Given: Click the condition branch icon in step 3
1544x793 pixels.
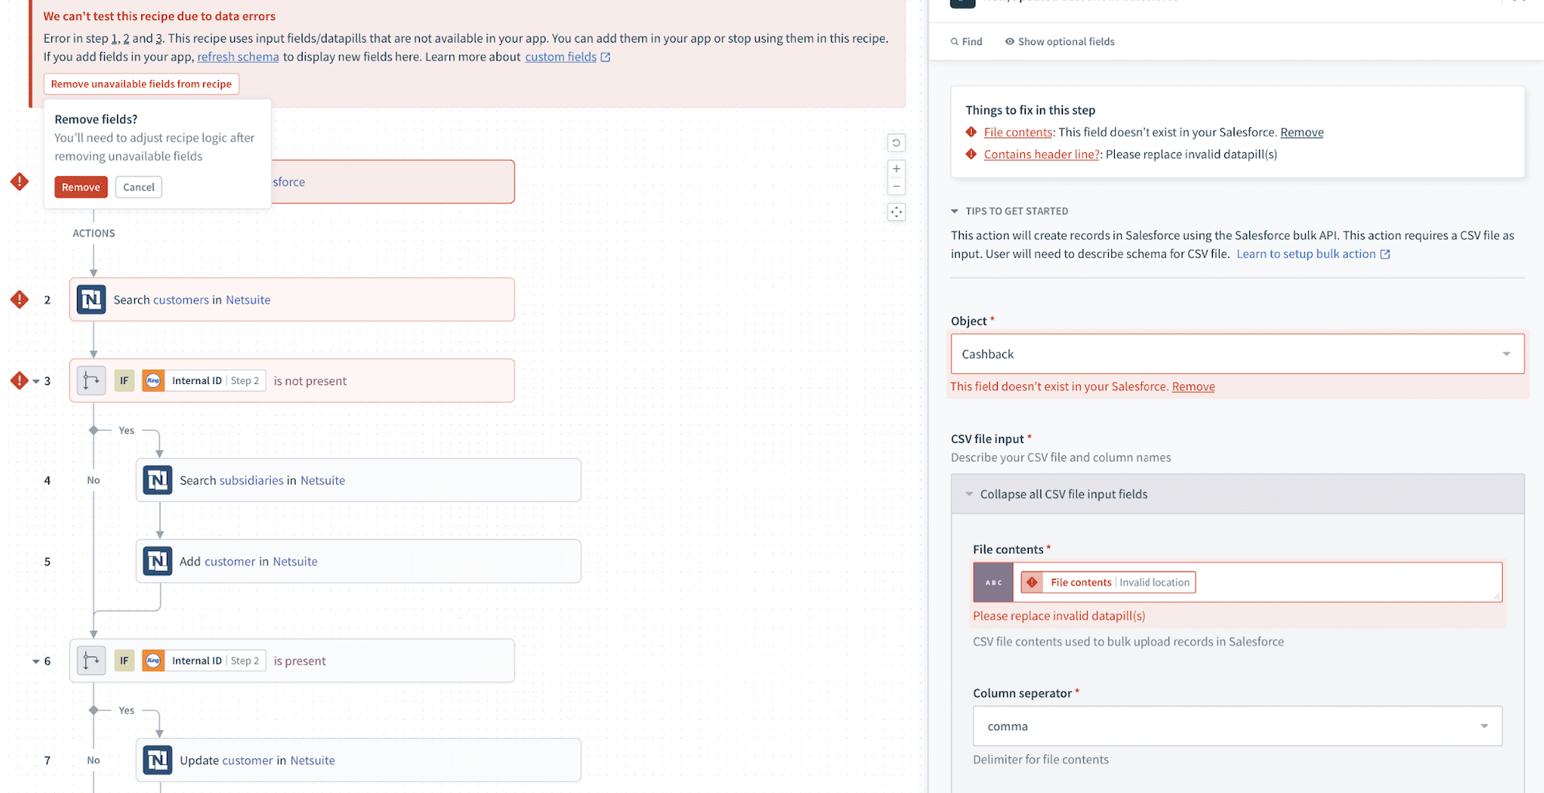Looking at the screenshot, I should coord(92,381).
